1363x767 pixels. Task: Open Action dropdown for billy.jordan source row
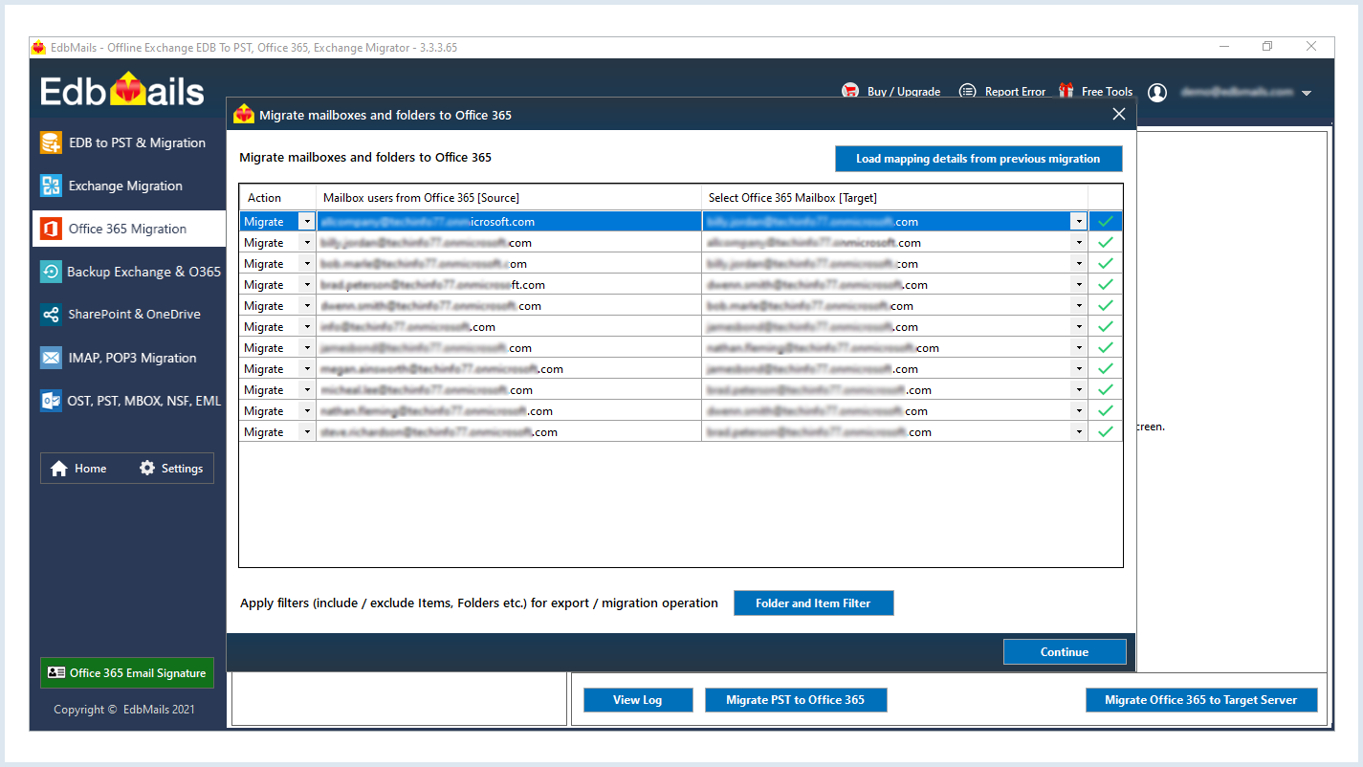(x=306, y=243)
